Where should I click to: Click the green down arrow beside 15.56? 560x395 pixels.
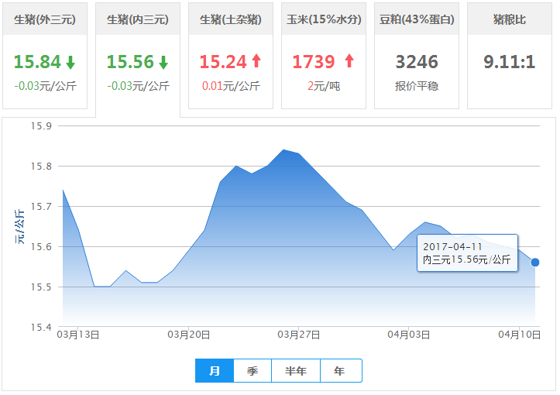coord(163,62)
